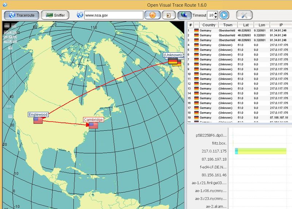This screenshot has width=292, height=209.
Task: Select German flag icon in row 17
Action: point(196,108)
